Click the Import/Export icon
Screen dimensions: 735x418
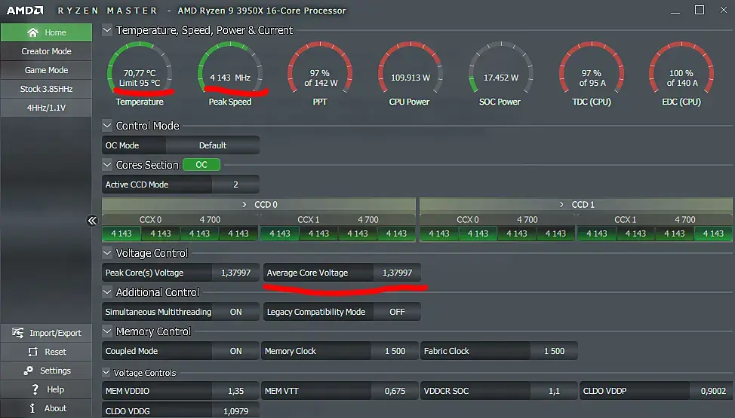pyautogui.click(x=18, y=333)
